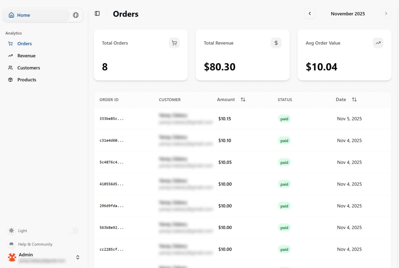
Task: Click the trending arrow icon on Avg Order Value card
Action: 378,43
